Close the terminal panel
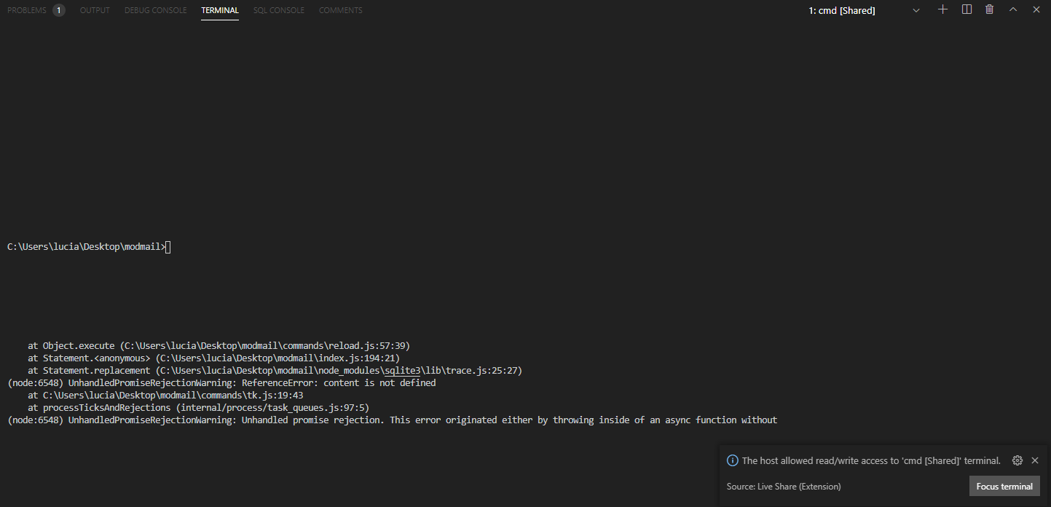Image resolution: width=1051 pixels, height=507 pixels. (x=1036, y=9)
